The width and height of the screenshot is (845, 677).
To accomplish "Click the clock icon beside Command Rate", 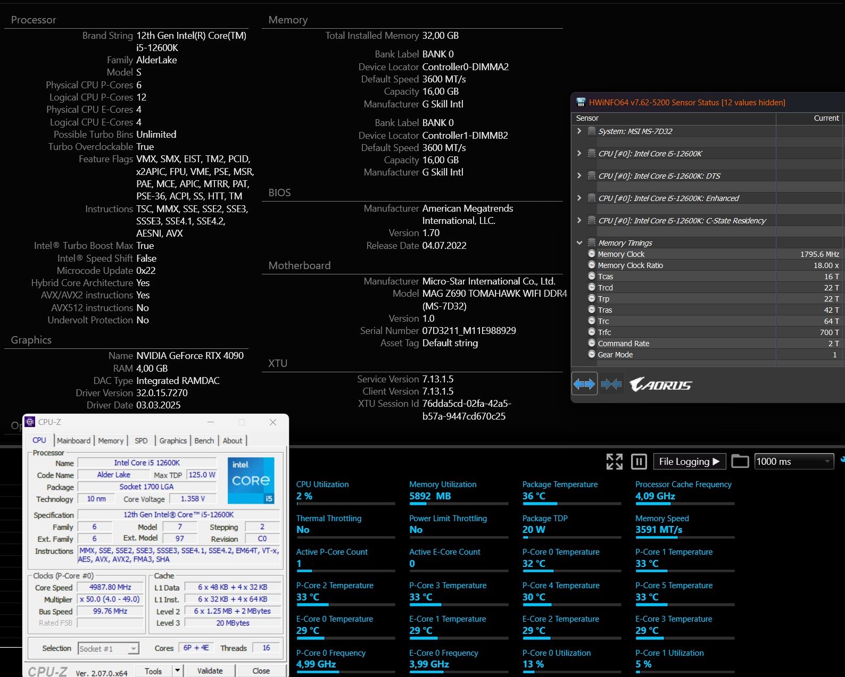I will click(592, 343).
